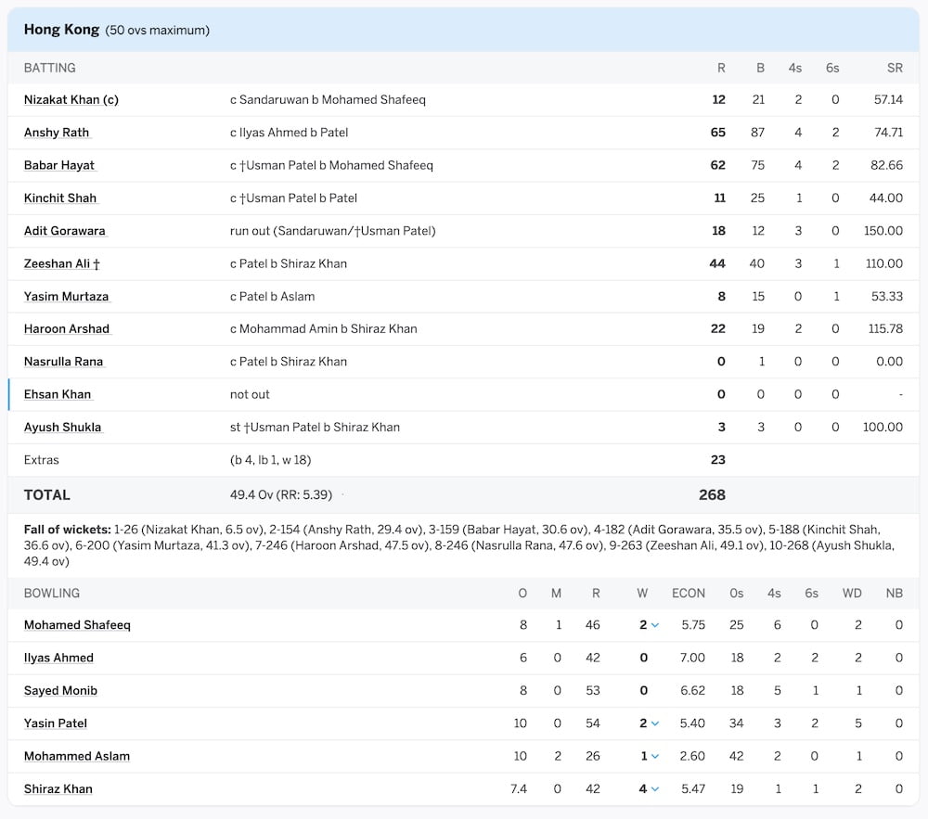Open not-out batter Ehsan Khan's profile
928x819 pixels.
(x=58, y=394)
